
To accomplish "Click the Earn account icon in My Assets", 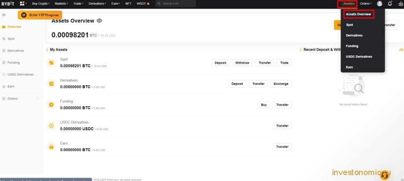I will 51,147.
